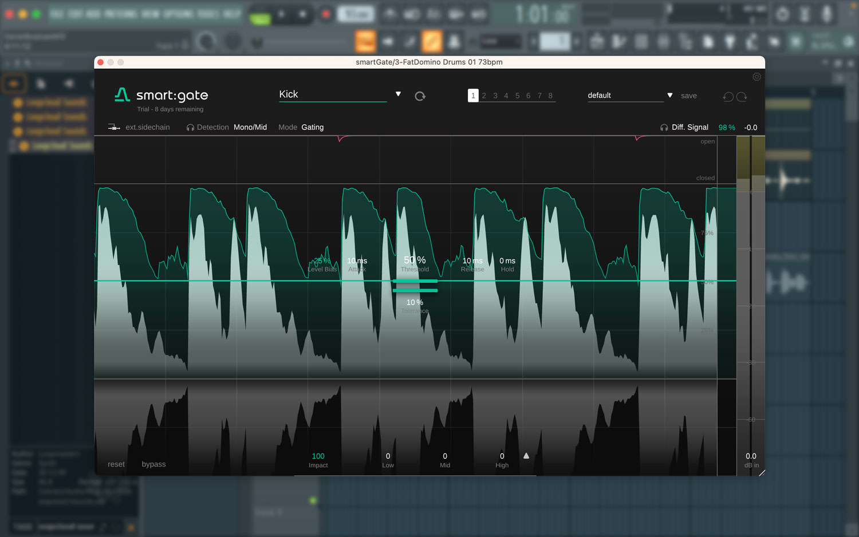
Task: Click the green Threshold handle bar
Action: (x=415, y=281)
